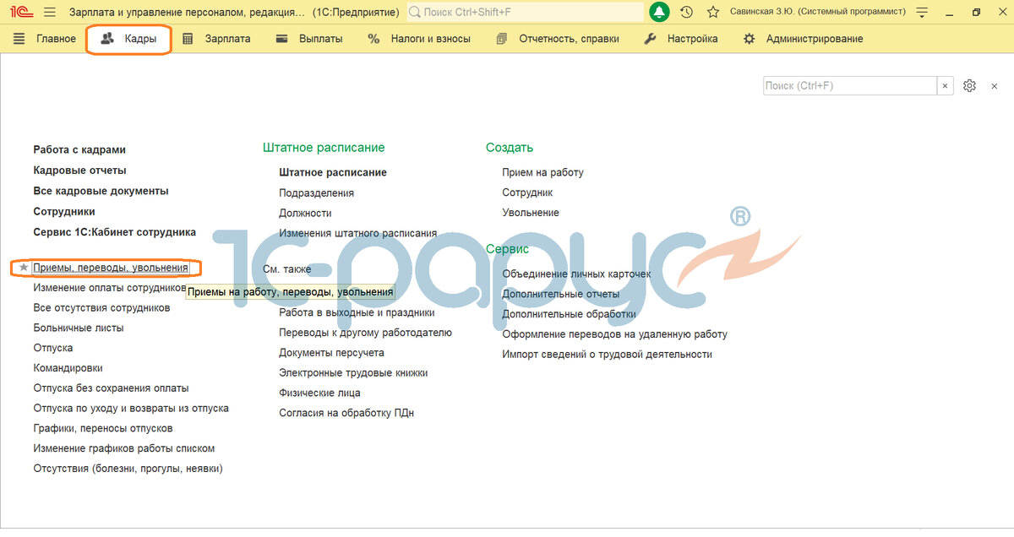
Task: Open Оформление переводов на удаленную работу
Action: pyautogui.click(x=614, y=334)
